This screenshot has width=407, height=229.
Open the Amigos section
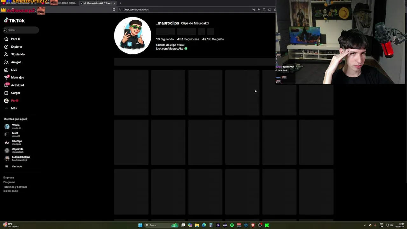point(13,62)
